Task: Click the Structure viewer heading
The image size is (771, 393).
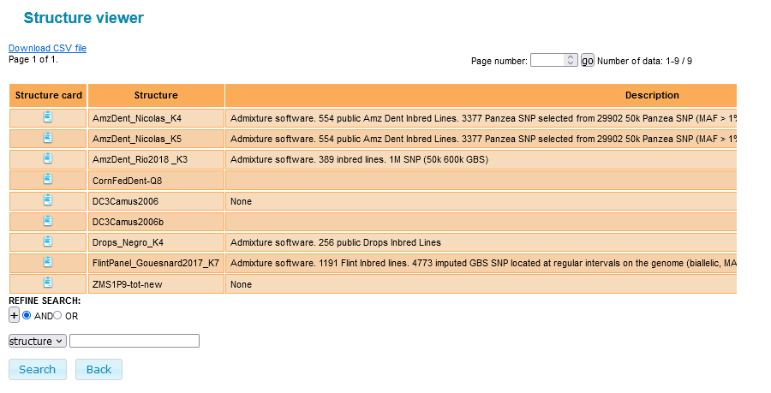Action: point(84,18)
